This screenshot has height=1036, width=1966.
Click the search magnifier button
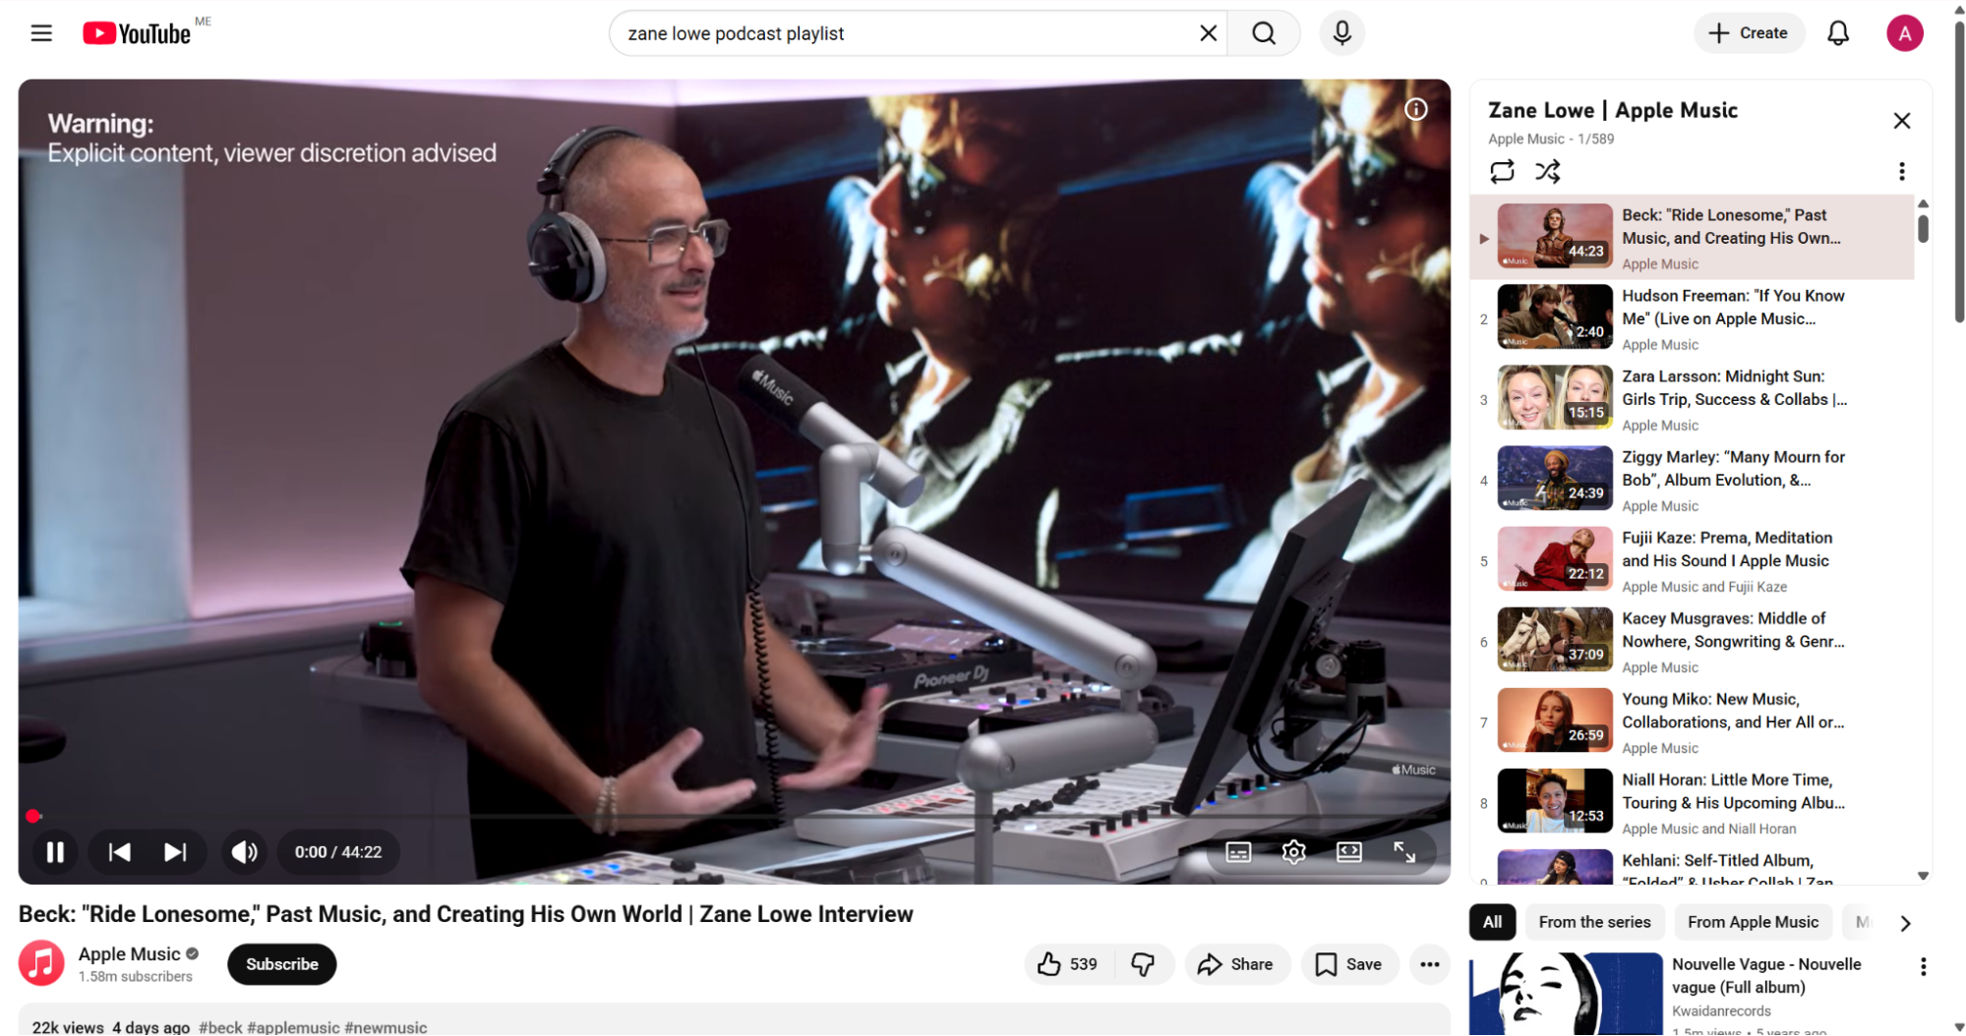[1264, 33]
